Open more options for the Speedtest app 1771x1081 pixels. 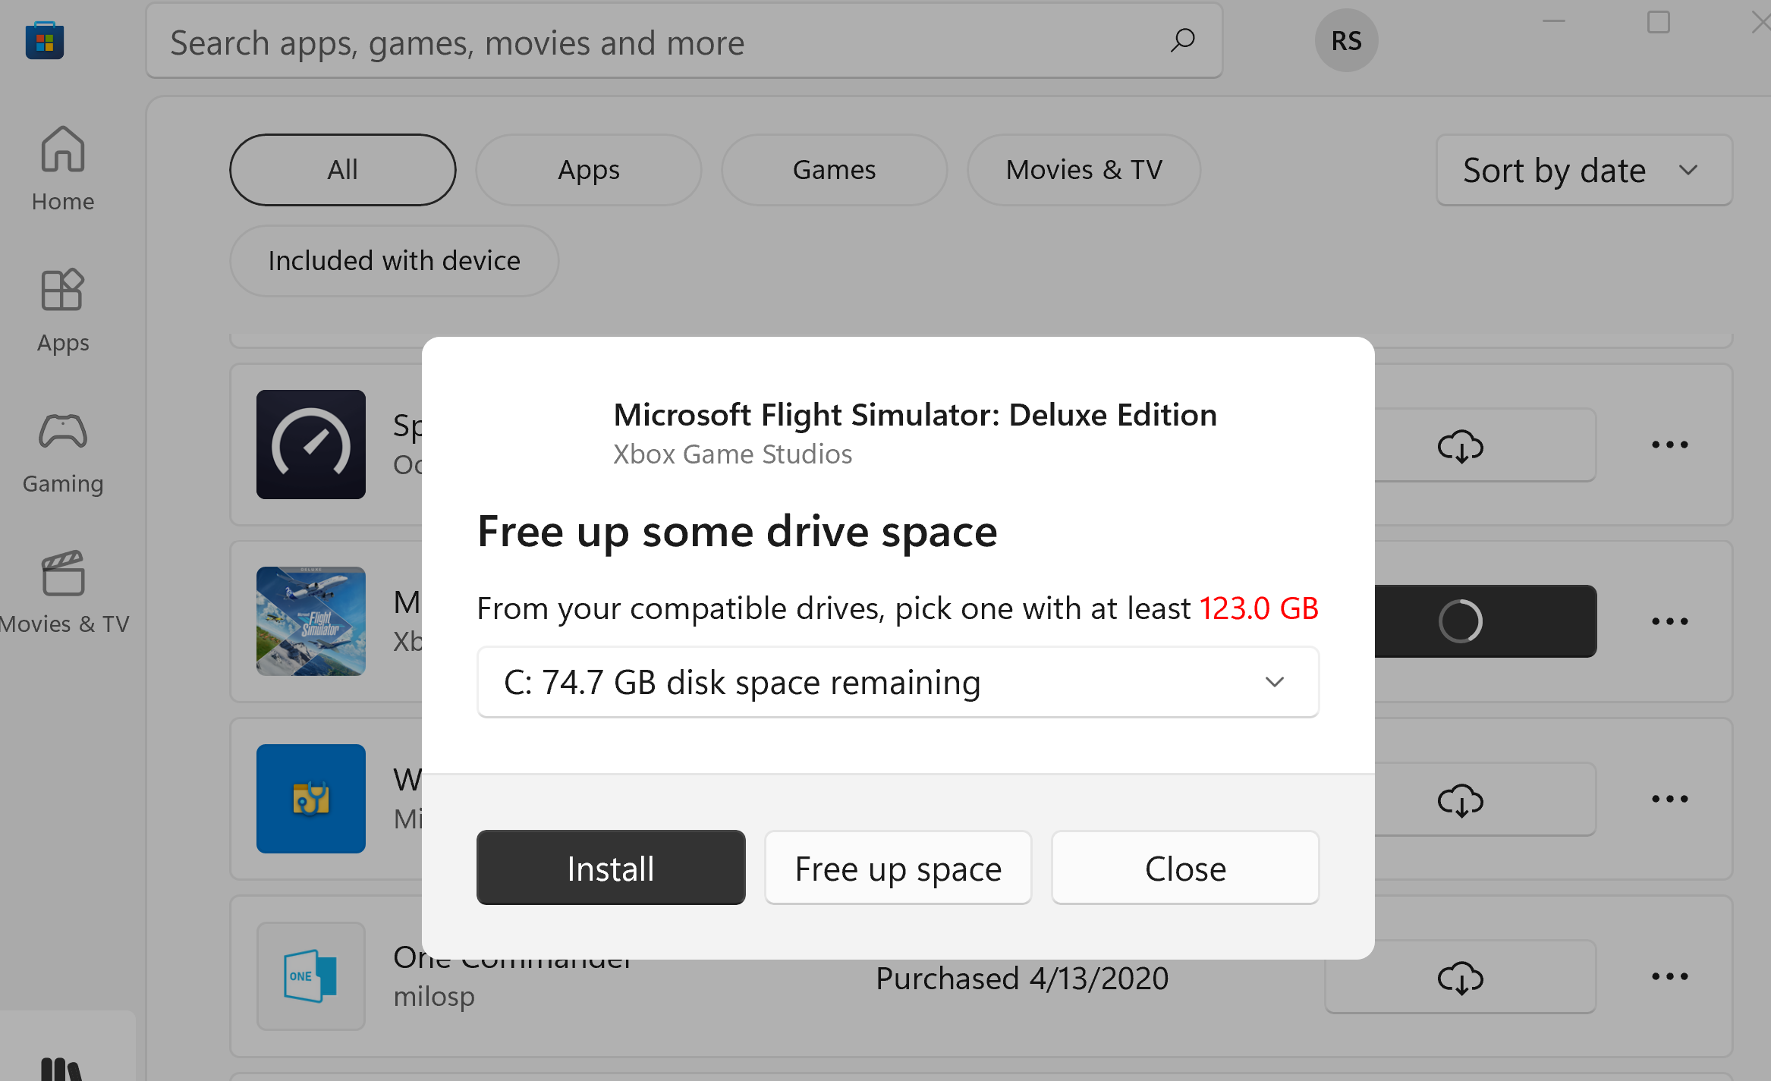[1669, 445]
